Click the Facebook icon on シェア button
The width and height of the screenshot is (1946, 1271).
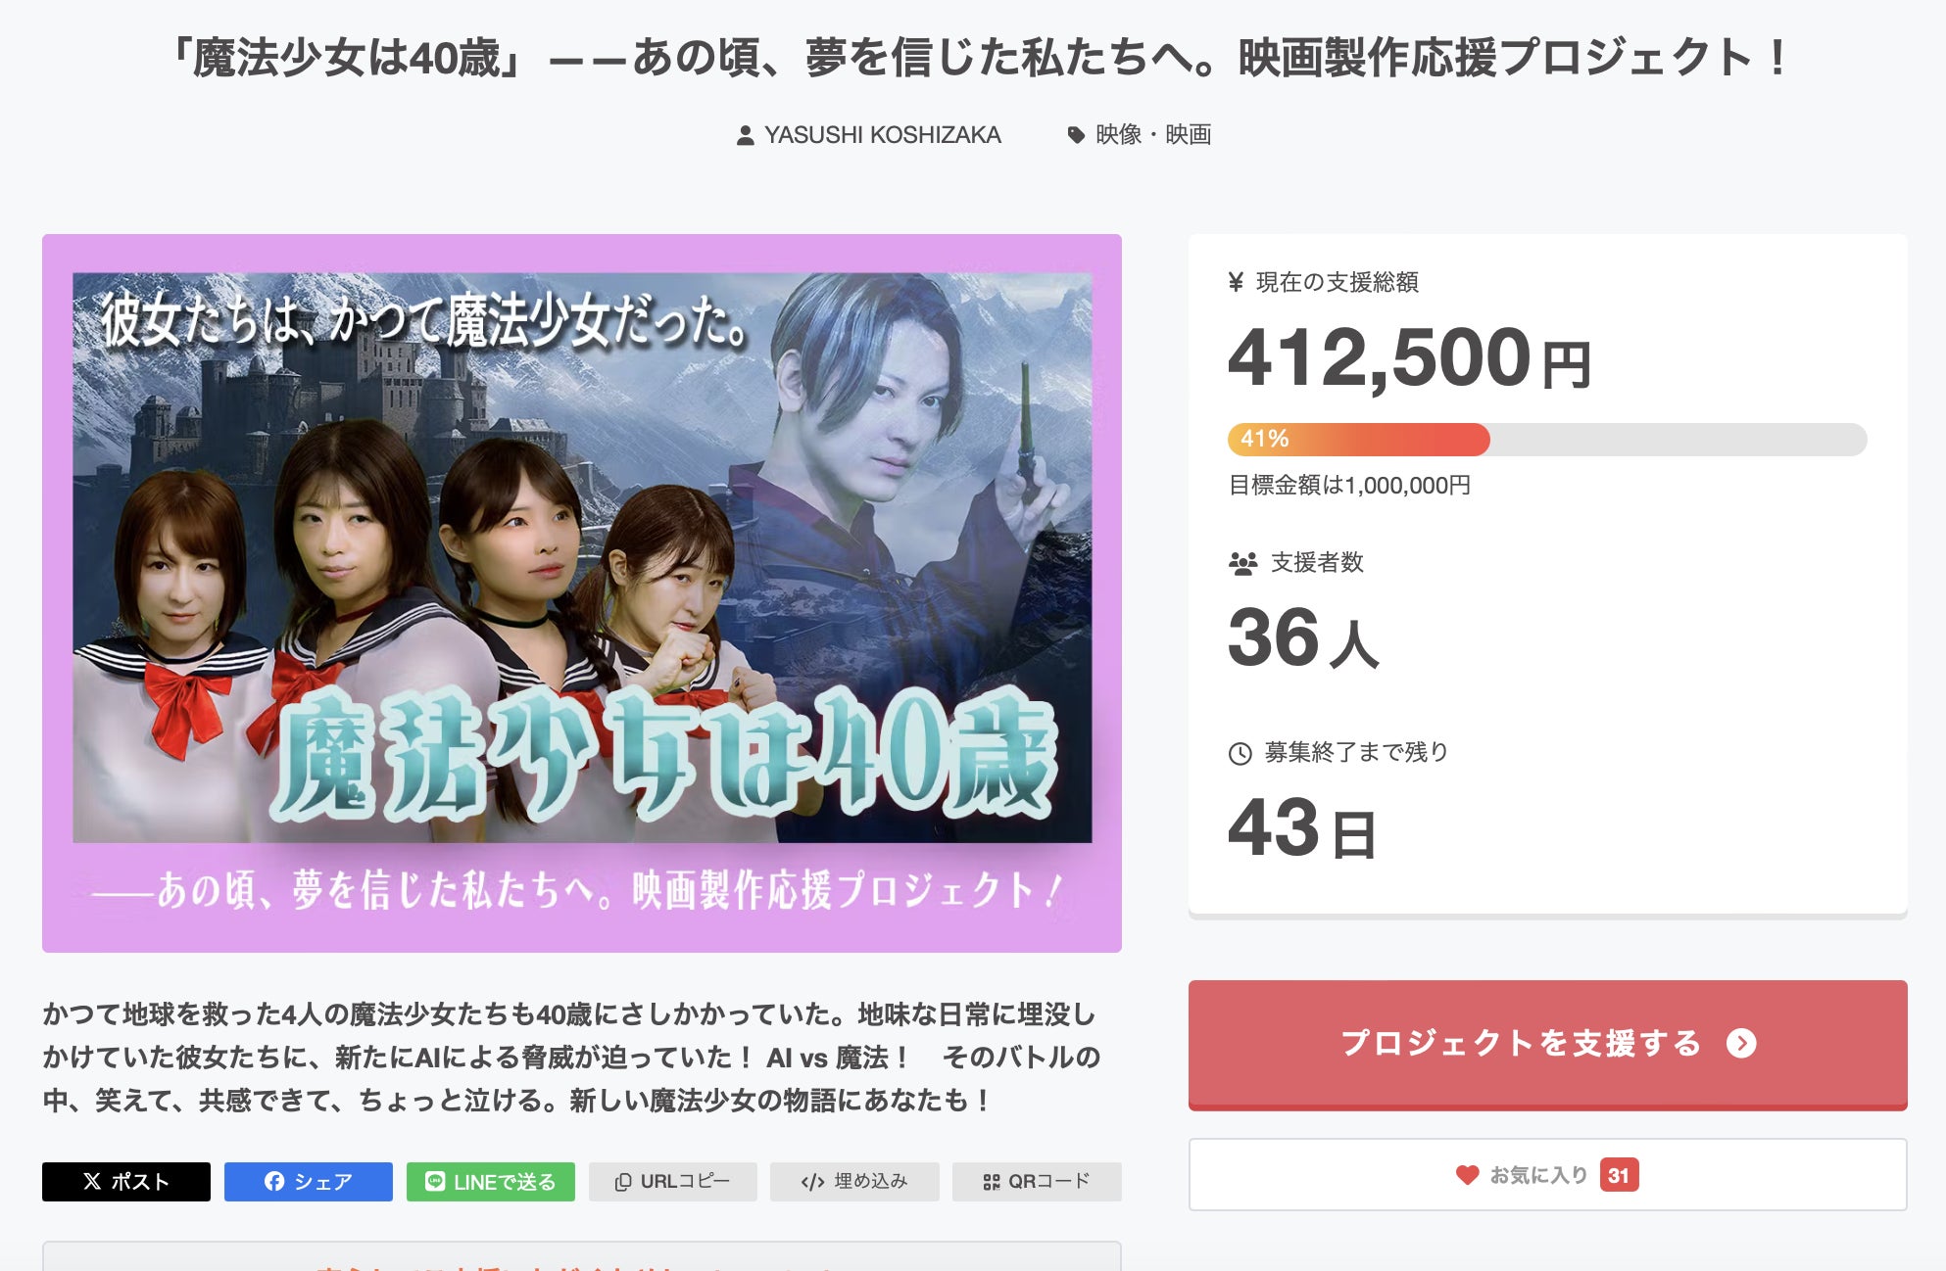pyautogui.click(x=274, y=1182)
